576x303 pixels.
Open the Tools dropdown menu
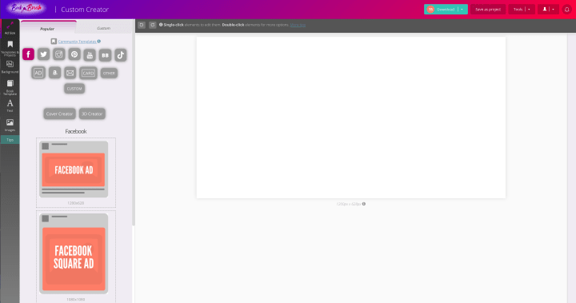[x=522, y=9]
